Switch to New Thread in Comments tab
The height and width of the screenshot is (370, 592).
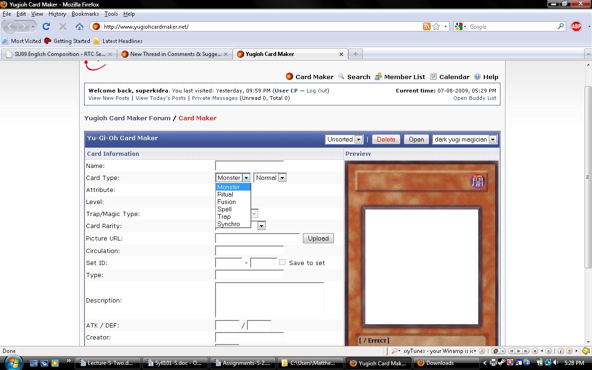pos(175,54)
